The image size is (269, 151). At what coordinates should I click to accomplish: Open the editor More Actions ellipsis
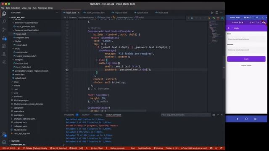click(222, 13)
